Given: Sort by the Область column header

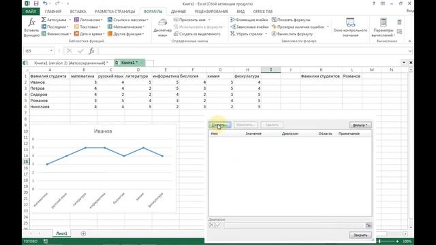Looking at the screenshot, I should tap(325, 133).
